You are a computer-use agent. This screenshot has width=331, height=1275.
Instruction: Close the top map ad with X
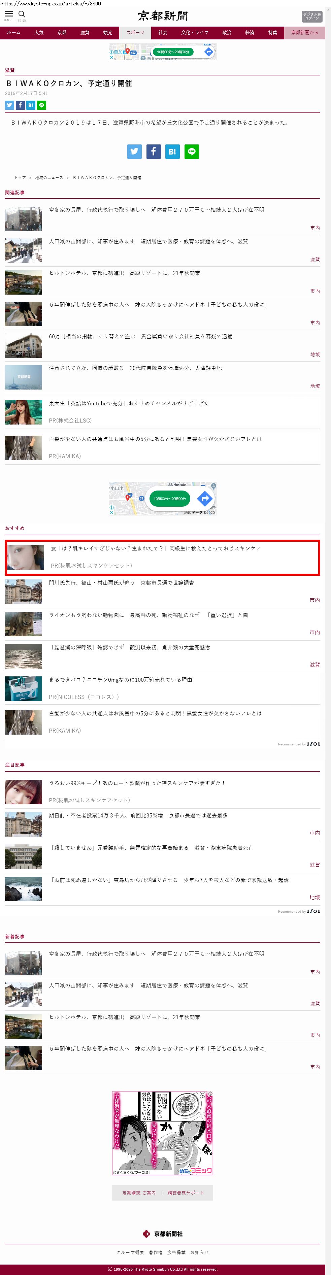[112, 58]
